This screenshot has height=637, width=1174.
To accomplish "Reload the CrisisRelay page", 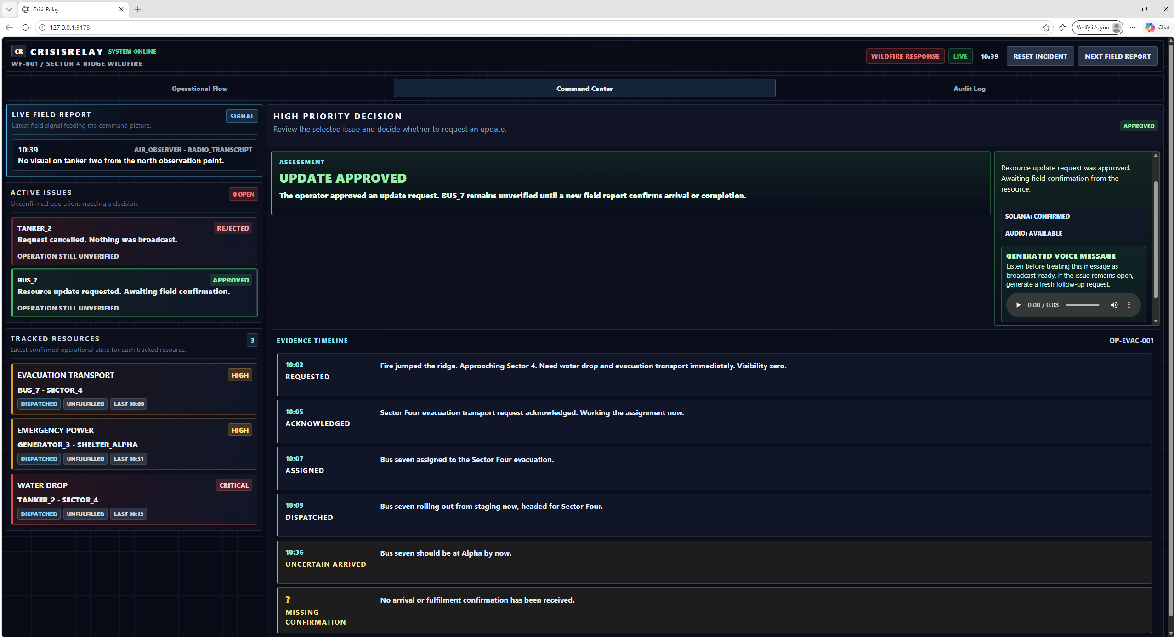I will coord(26,28).
